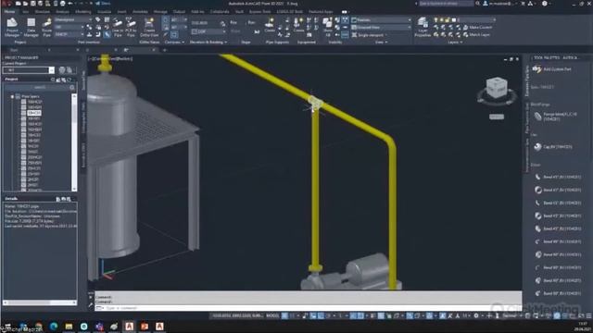Toggle the grid display in status bar

click(284, 315)
